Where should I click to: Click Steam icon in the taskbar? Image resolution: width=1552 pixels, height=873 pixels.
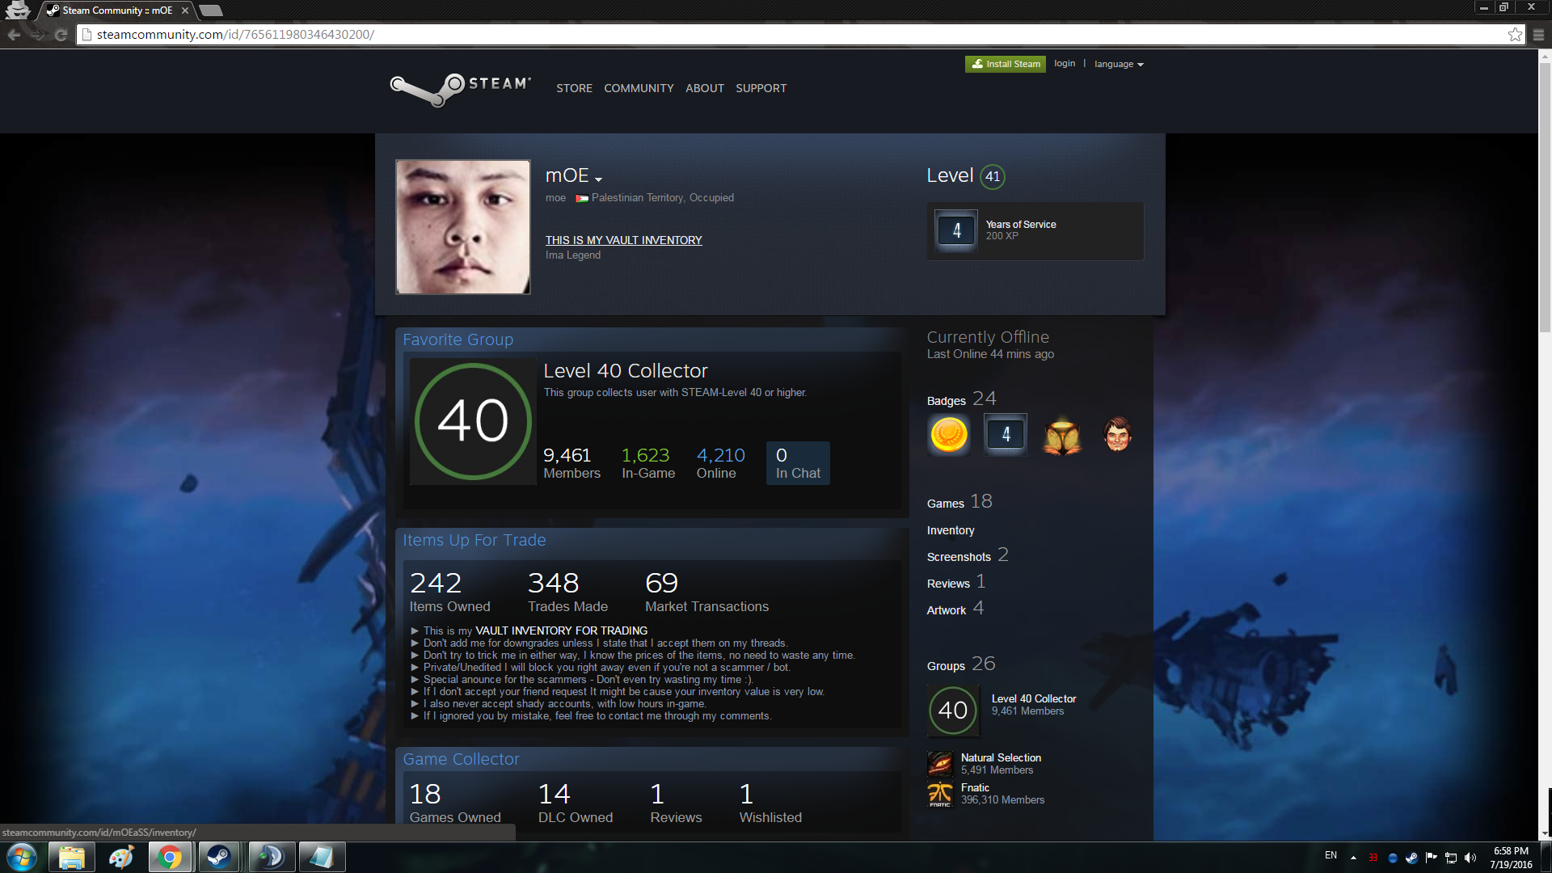218,857
